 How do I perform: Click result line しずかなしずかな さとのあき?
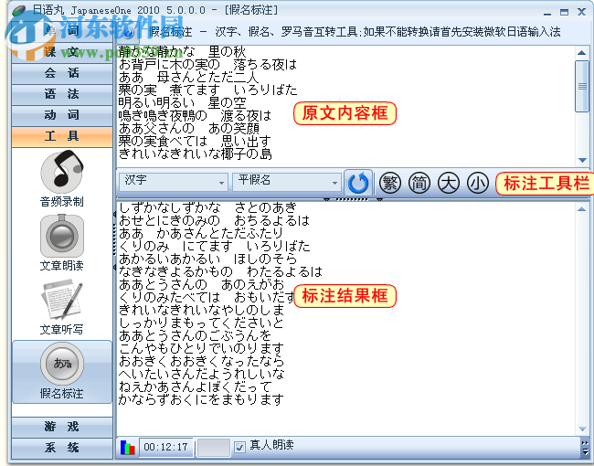pyautogui.click(x=208, y=207)
